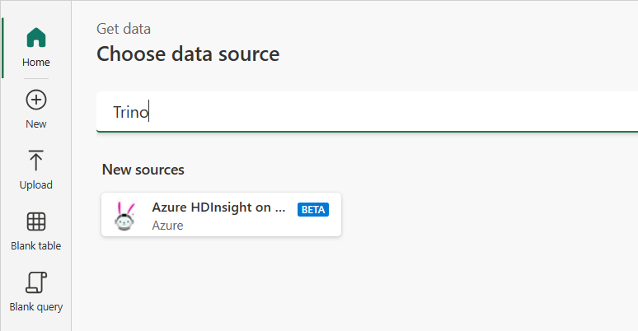Image resolution: width=638 pixels, height=331 pixels.
Task: Click the New sources section heading
Action: pyautogui.click(x=143, y=170)
